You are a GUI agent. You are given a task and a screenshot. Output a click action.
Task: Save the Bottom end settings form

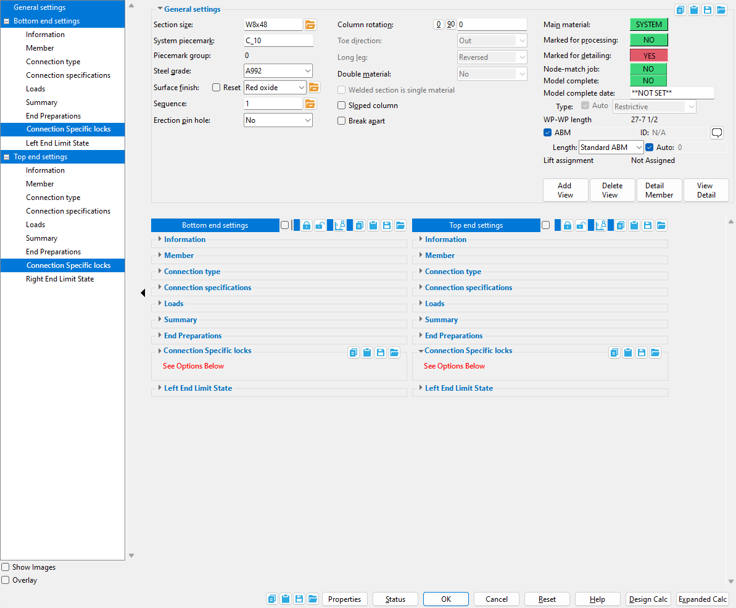click(387, 225)
